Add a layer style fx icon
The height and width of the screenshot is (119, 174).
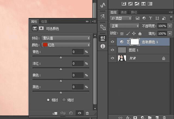click(x=128, y=117)
